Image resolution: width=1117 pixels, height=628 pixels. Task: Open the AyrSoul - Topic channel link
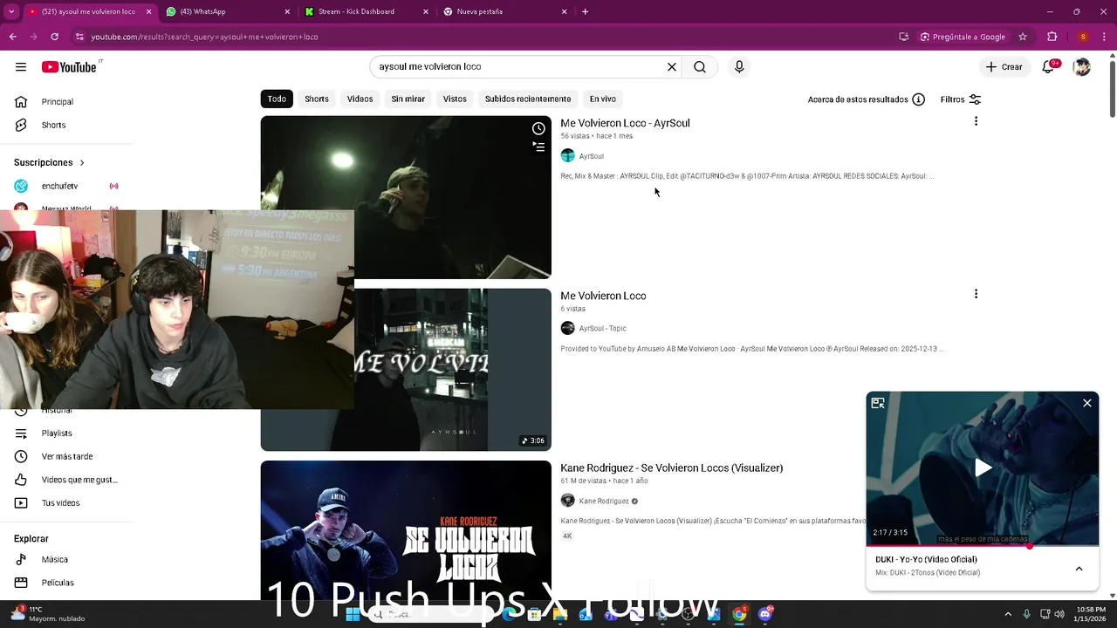click(602, 329)
